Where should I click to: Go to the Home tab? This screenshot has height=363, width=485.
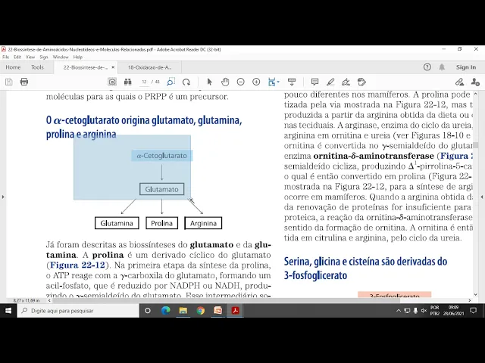(x=13, y=67)
